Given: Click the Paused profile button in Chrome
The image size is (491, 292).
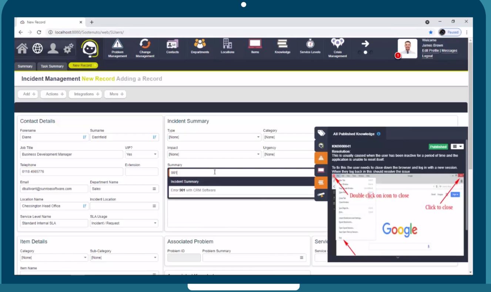Looking at the screenshot, I should [x=450, y=32].
